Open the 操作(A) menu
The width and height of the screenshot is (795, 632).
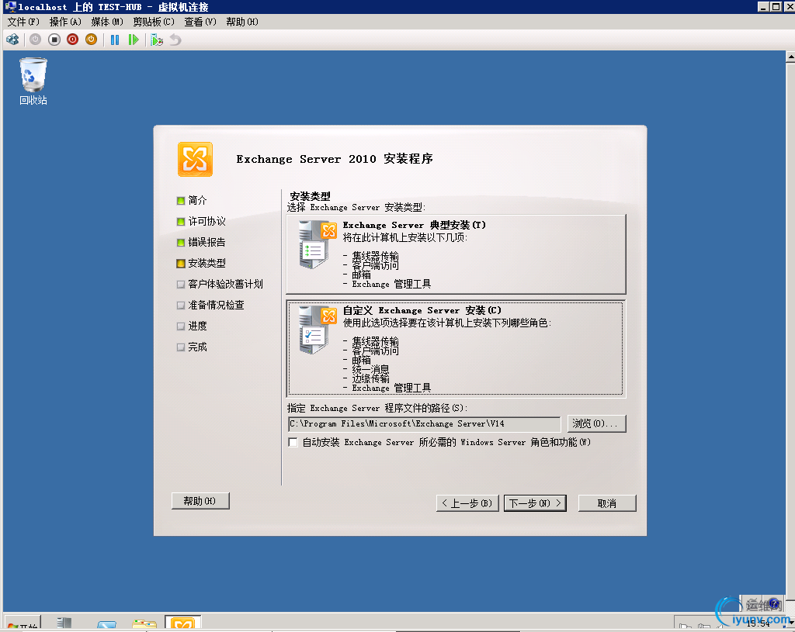(x=65, y=22)
